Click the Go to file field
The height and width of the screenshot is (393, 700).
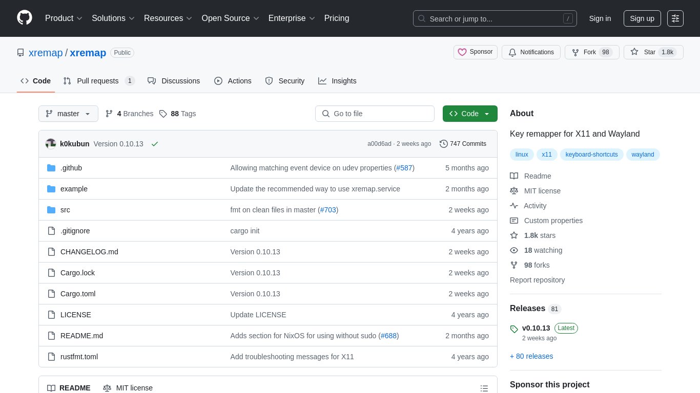[375, 114]
